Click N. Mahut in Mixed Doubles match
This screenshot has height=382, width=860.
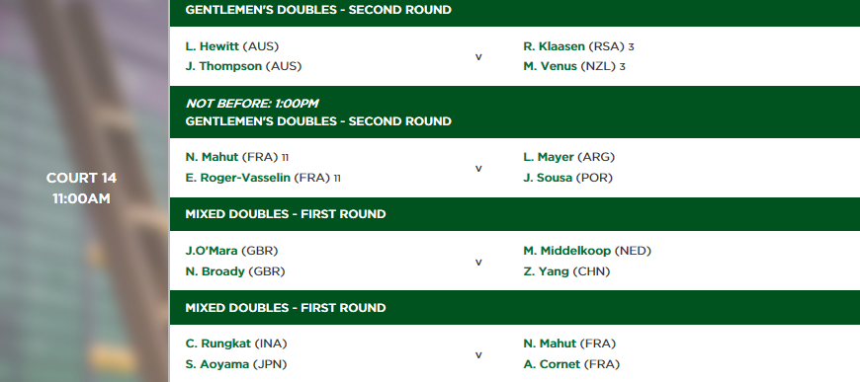(x=550, y=344)
